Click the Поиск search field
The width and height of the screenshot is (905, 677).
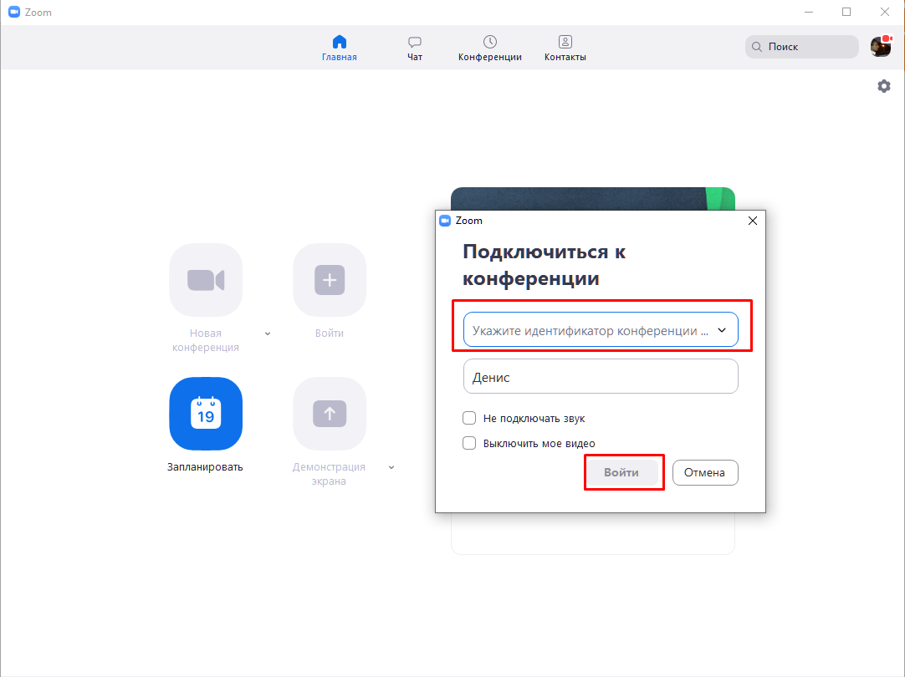801,47
